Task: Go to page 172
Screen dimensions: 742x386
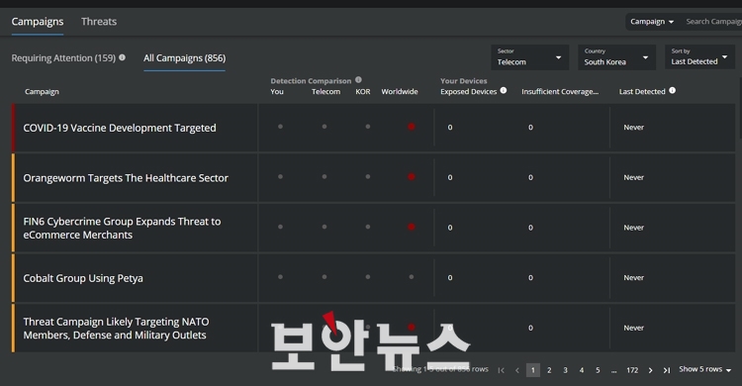Action: 632,370
